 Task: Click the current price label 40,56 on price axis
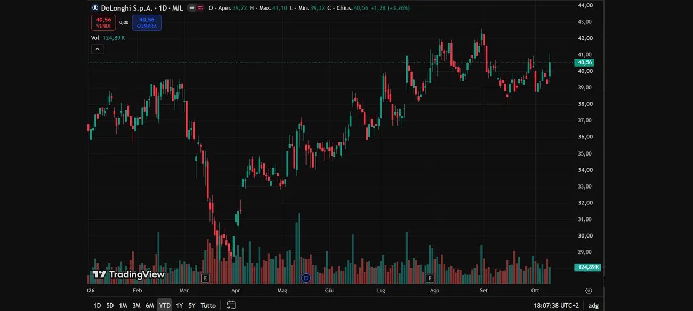584,62
